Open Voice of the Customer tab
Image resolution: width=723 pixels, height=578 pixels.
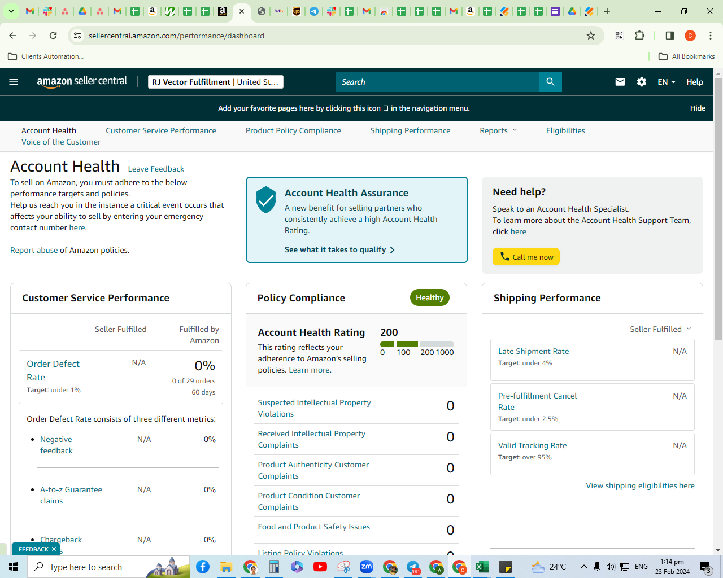[61, 142]
